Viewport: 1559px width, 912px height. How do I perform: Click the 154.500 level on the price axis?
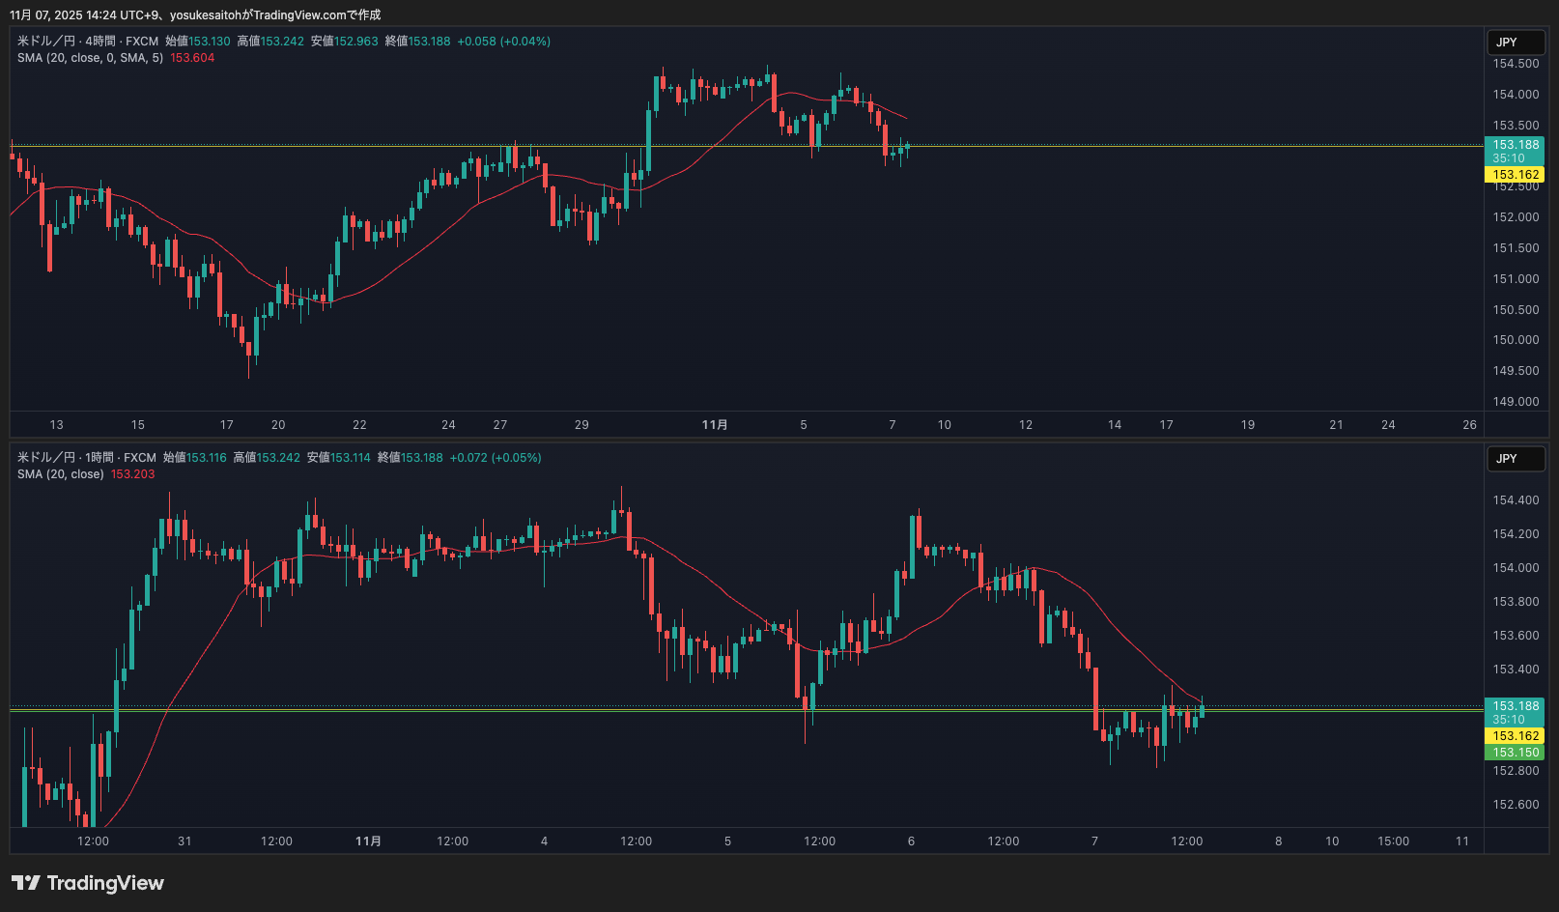coord(1516,64)
